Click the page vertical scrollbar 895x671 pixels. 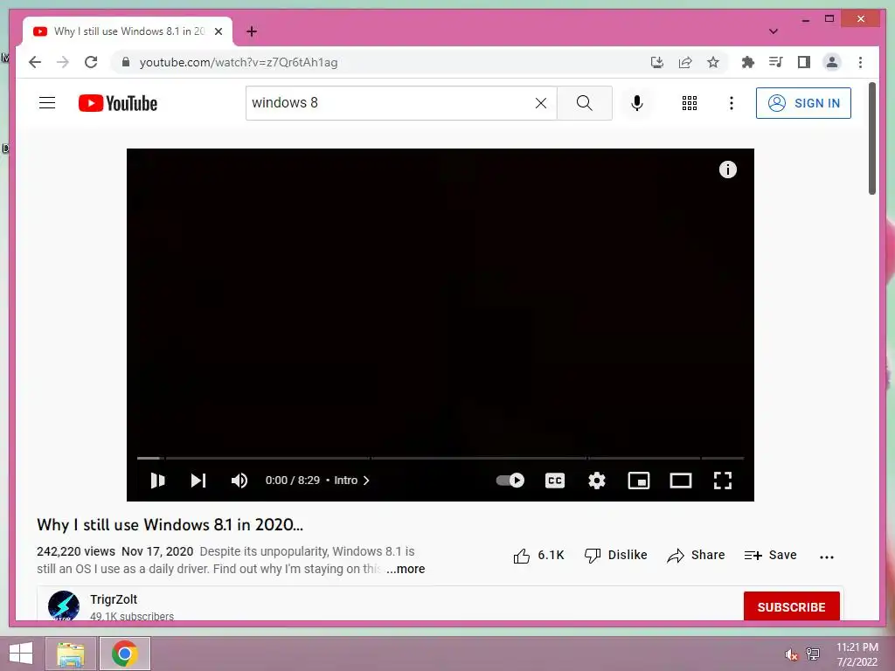pyautogui.click(x=872, y=139)
